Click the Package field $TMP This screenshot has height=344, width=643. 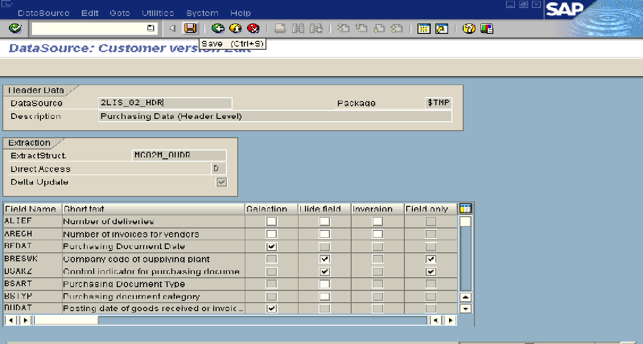[438, 103]
